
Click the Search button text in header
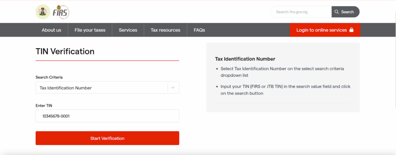tap(347, 12)
